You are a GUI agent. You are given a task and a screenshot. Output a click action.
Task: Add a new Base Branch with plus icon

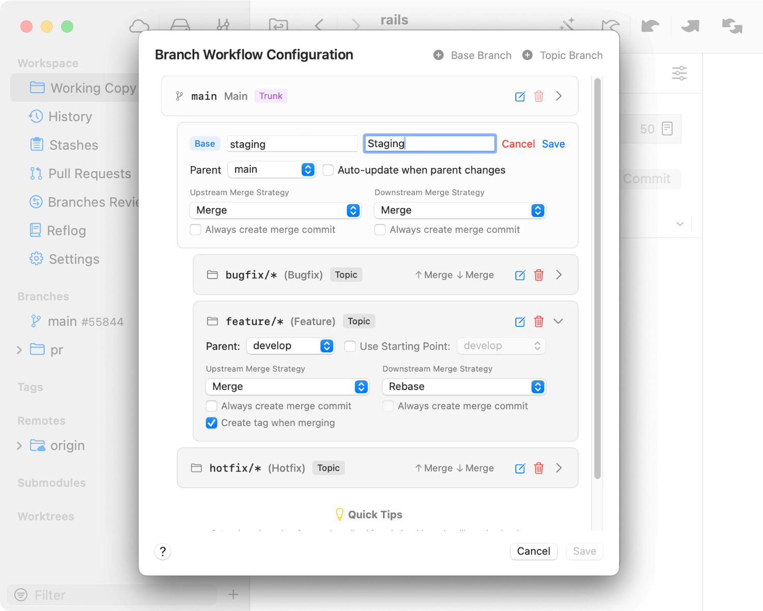tap(438, 55)
